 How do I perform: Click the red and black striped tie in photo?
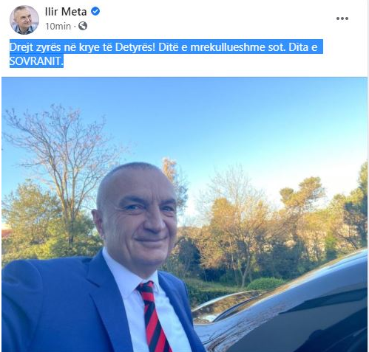153,317
